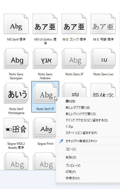120x189 pixels.
Task: Open the 7-Zip submenu entry
Action: 69,127
